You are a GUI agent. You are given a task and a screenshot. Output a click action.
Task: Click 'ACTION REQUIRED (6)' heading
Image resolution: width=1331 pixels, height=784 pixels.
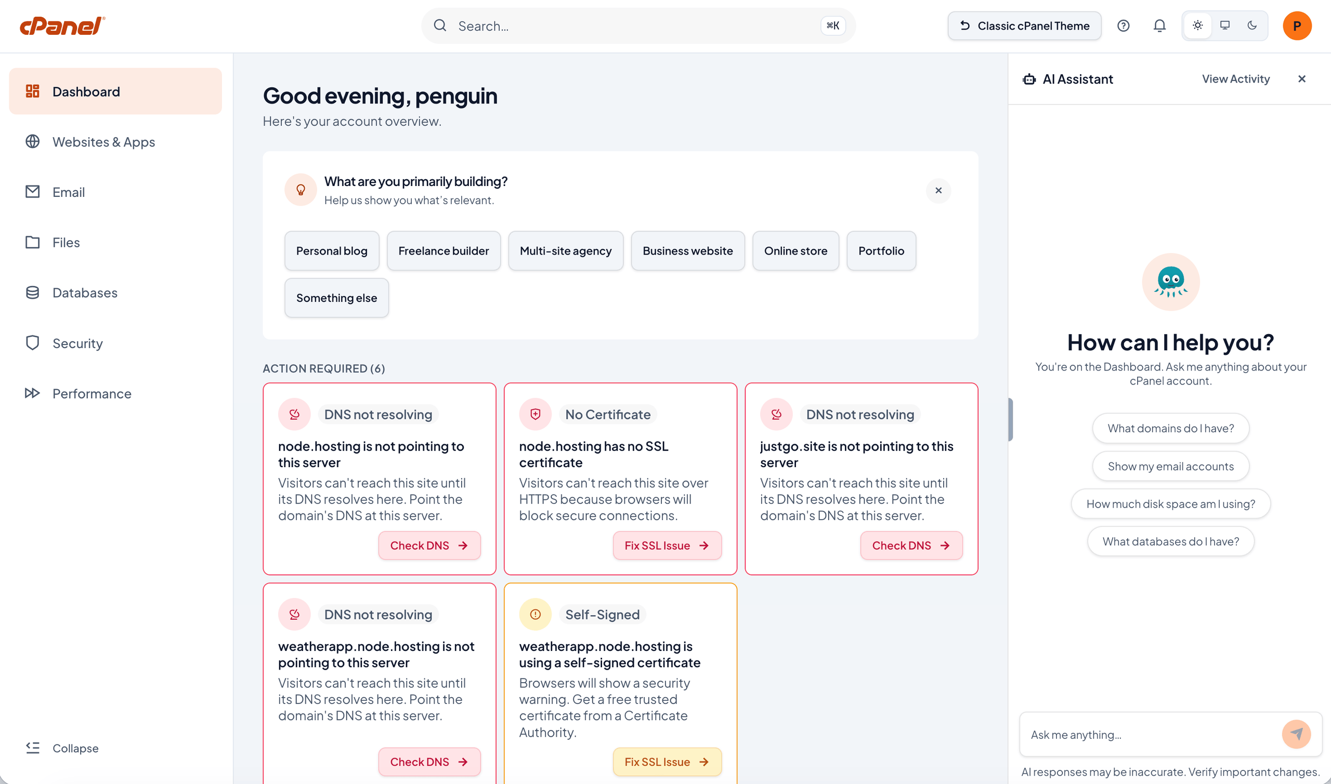click(x=324, y=368)
